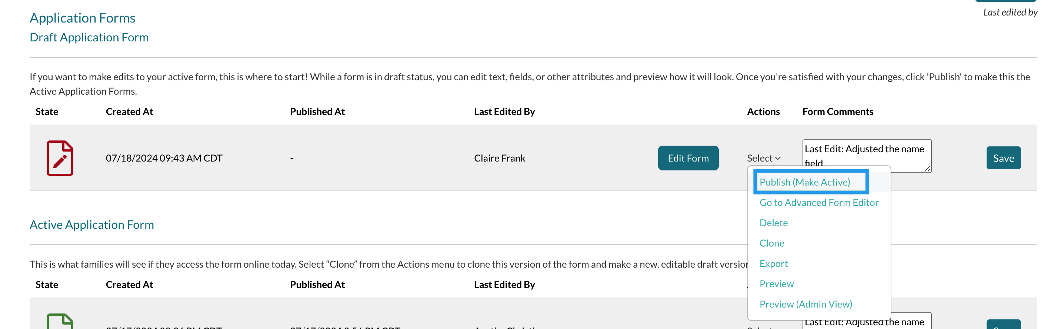Choose Preview from the actions menu
The image size is (1054, 329).
tap(776, 284)
